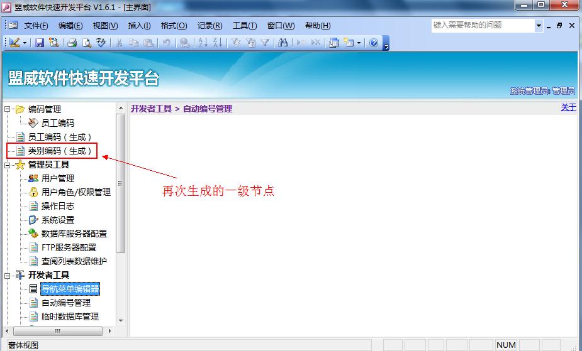Click the tree horizontal scrollbar left arrow
The image size is (582, 351).
pos(8,331)
